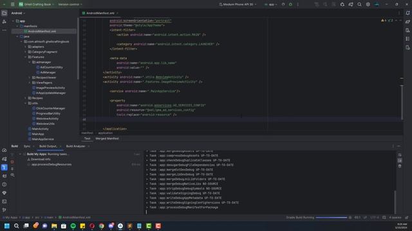This screenshot has height=231, width=412.
Task: Open Windows Start menu
Action: (7, 226)
